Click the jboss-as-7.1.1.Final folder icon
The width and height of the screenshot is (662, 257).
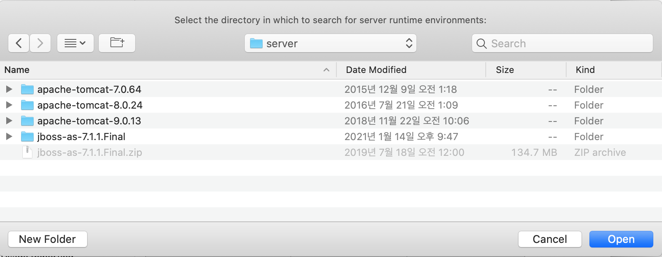27,136
